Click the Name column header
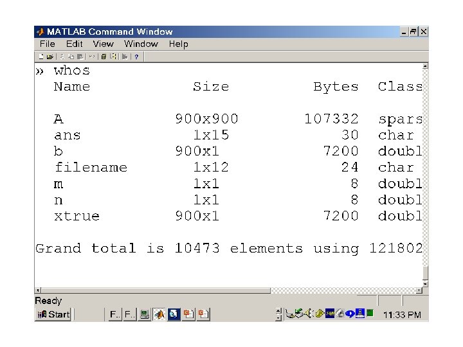The image size is (463, 347). pos(72,87)
